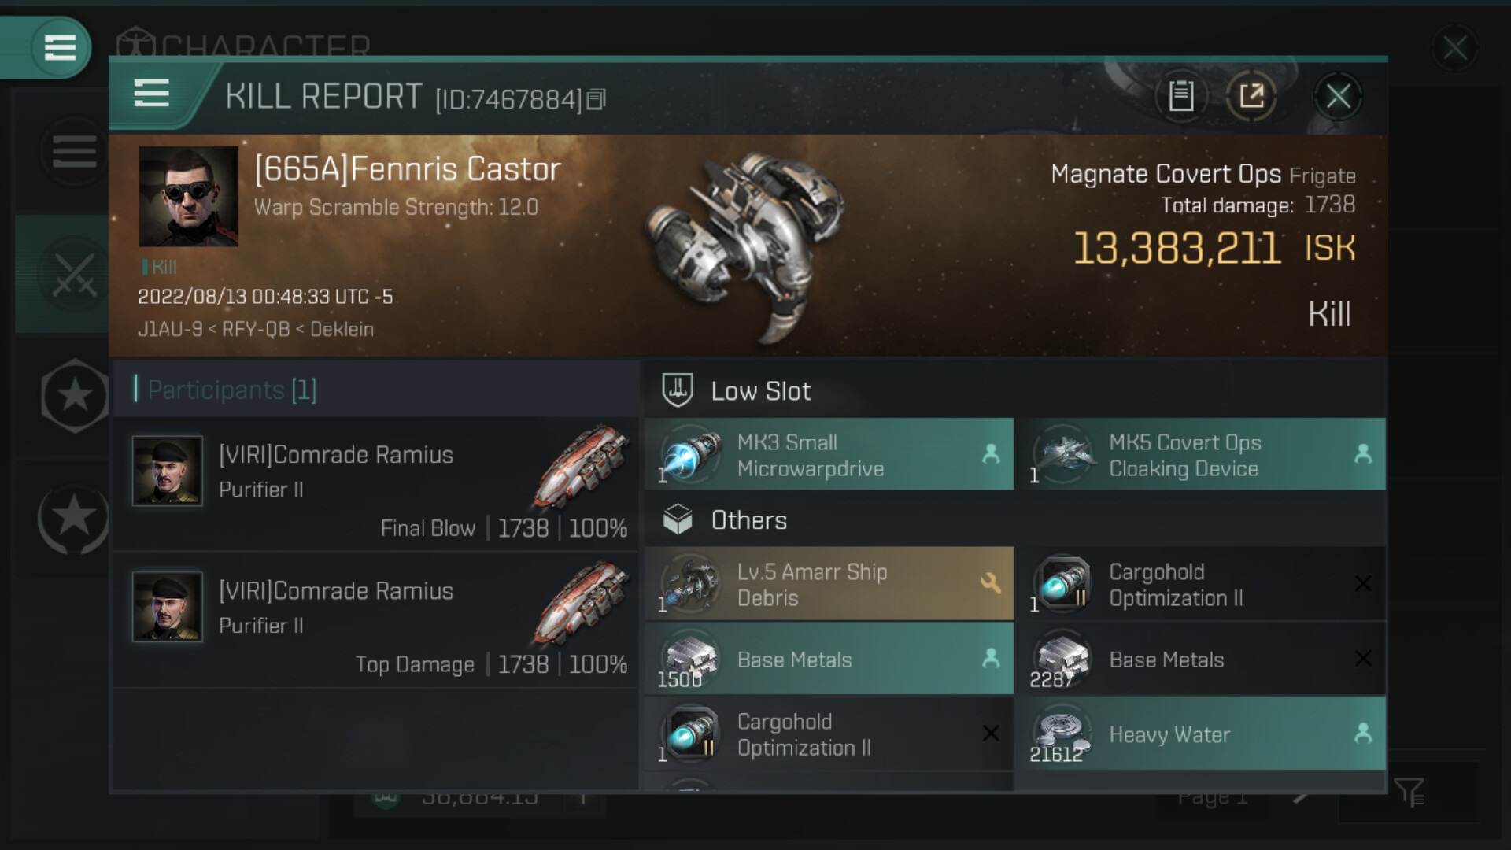Close the kill report window
The image size is (1511, 850).
1338,97
